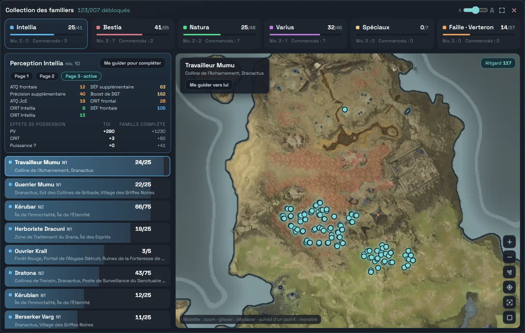Select the Intellia family tab
Screen dimensions: 525x333
[x=46, y=34]
